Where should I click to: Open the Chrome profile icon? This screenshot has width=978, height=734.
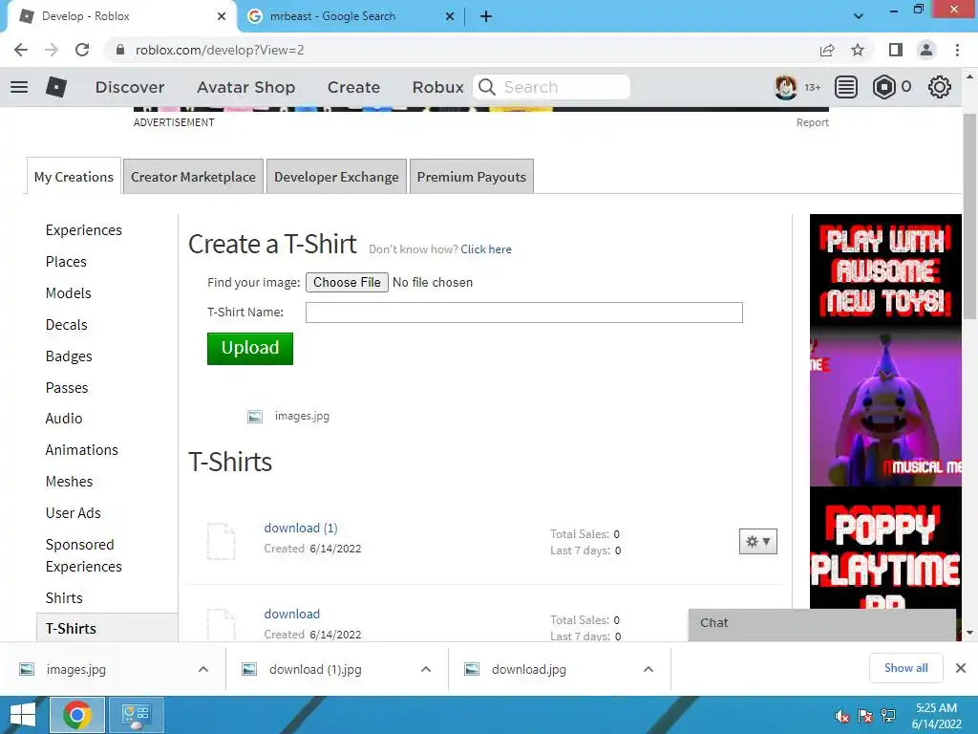pos(926,50)
